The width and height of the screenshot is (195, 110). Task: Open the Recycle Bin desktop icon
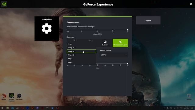[x=189, y=97]
